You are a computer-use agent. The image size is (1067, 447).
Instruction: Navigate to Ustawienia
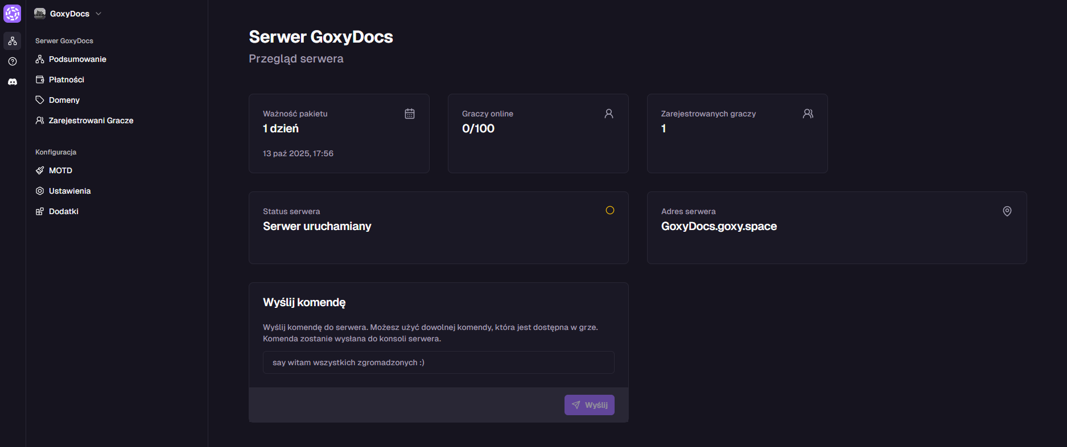pyautogui.click(x=69, y=191)
